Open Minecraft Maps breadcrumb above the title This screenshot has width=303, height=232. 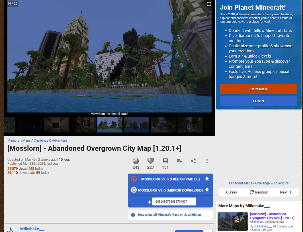19,140
